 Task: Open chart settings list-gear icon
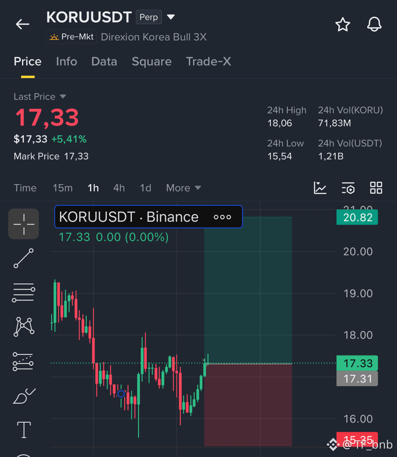348,188
